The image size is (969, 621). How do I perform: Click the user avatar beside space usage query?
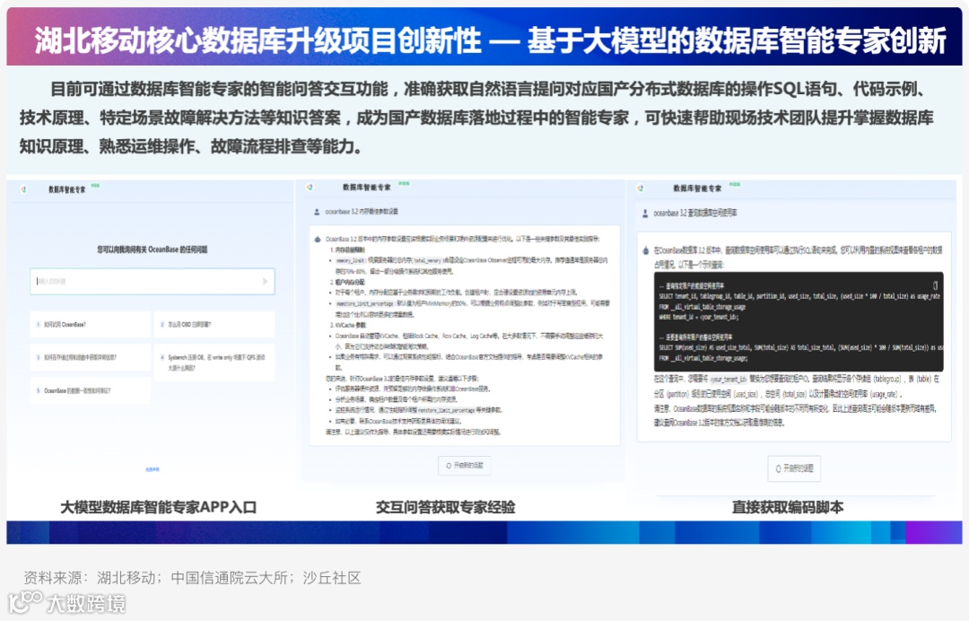pos(645,214)
